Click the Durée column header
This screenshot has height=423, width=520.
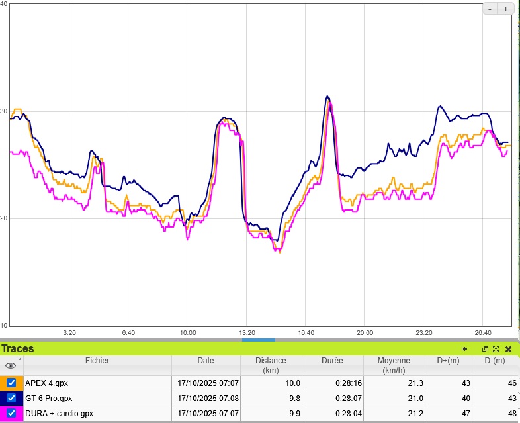pyautogui.click(x=332, y=361)
